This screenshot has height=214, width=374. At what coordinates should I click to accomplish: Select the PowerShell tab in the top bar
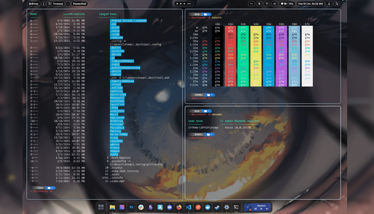point(79,4)
